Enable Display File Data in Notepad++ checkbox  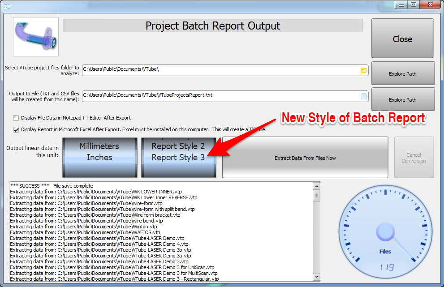coord(17,118)
